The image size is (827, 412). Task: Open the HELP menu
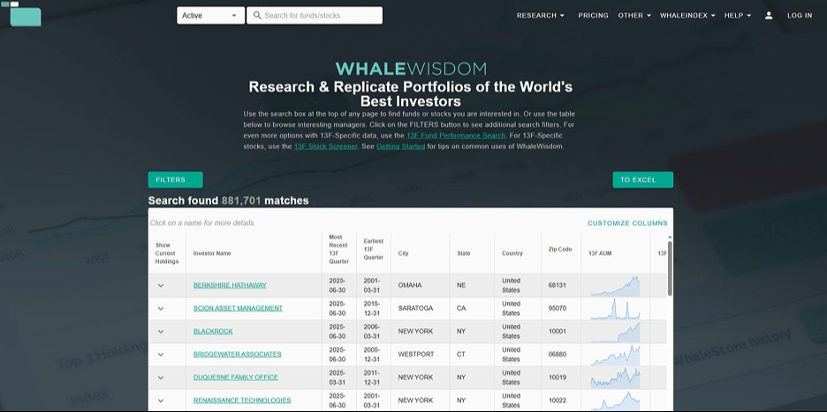click(x=738, y=16)
